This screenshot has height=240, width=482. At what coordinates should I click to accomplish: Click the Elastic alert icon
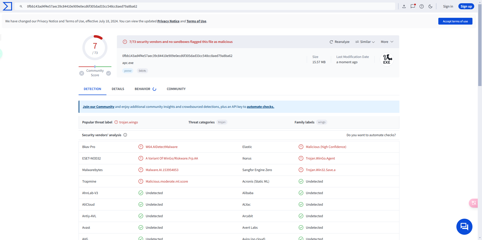(301, 147)
